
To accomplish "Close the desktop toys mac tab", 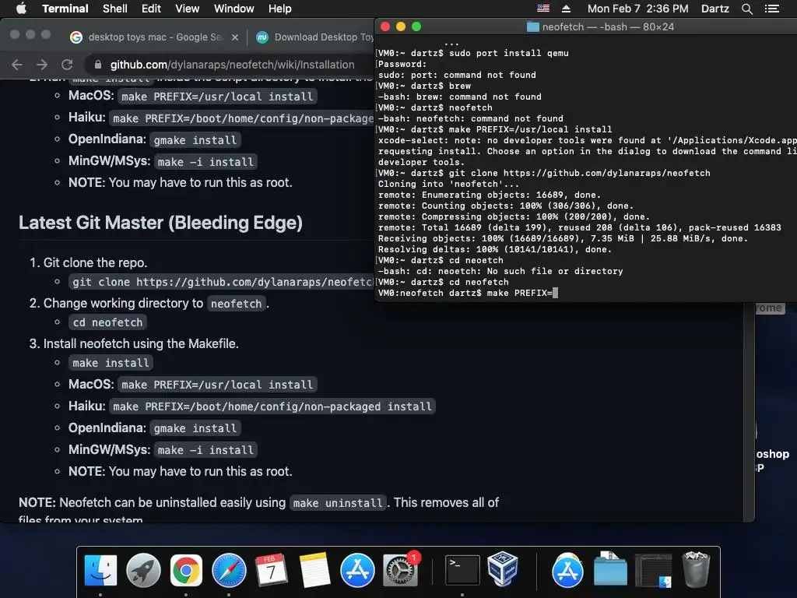I will coord(235,37).
